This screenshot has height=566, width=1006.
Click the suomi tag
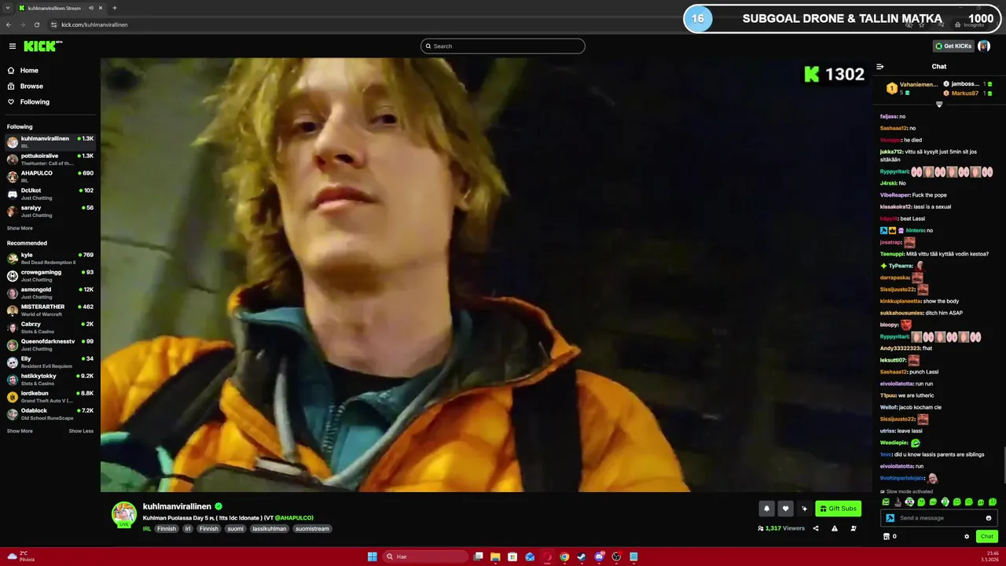coord(236,529)
